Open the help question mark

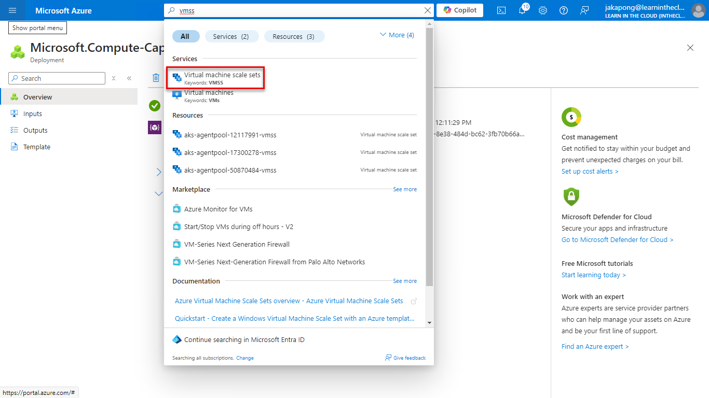pos(564,10)
